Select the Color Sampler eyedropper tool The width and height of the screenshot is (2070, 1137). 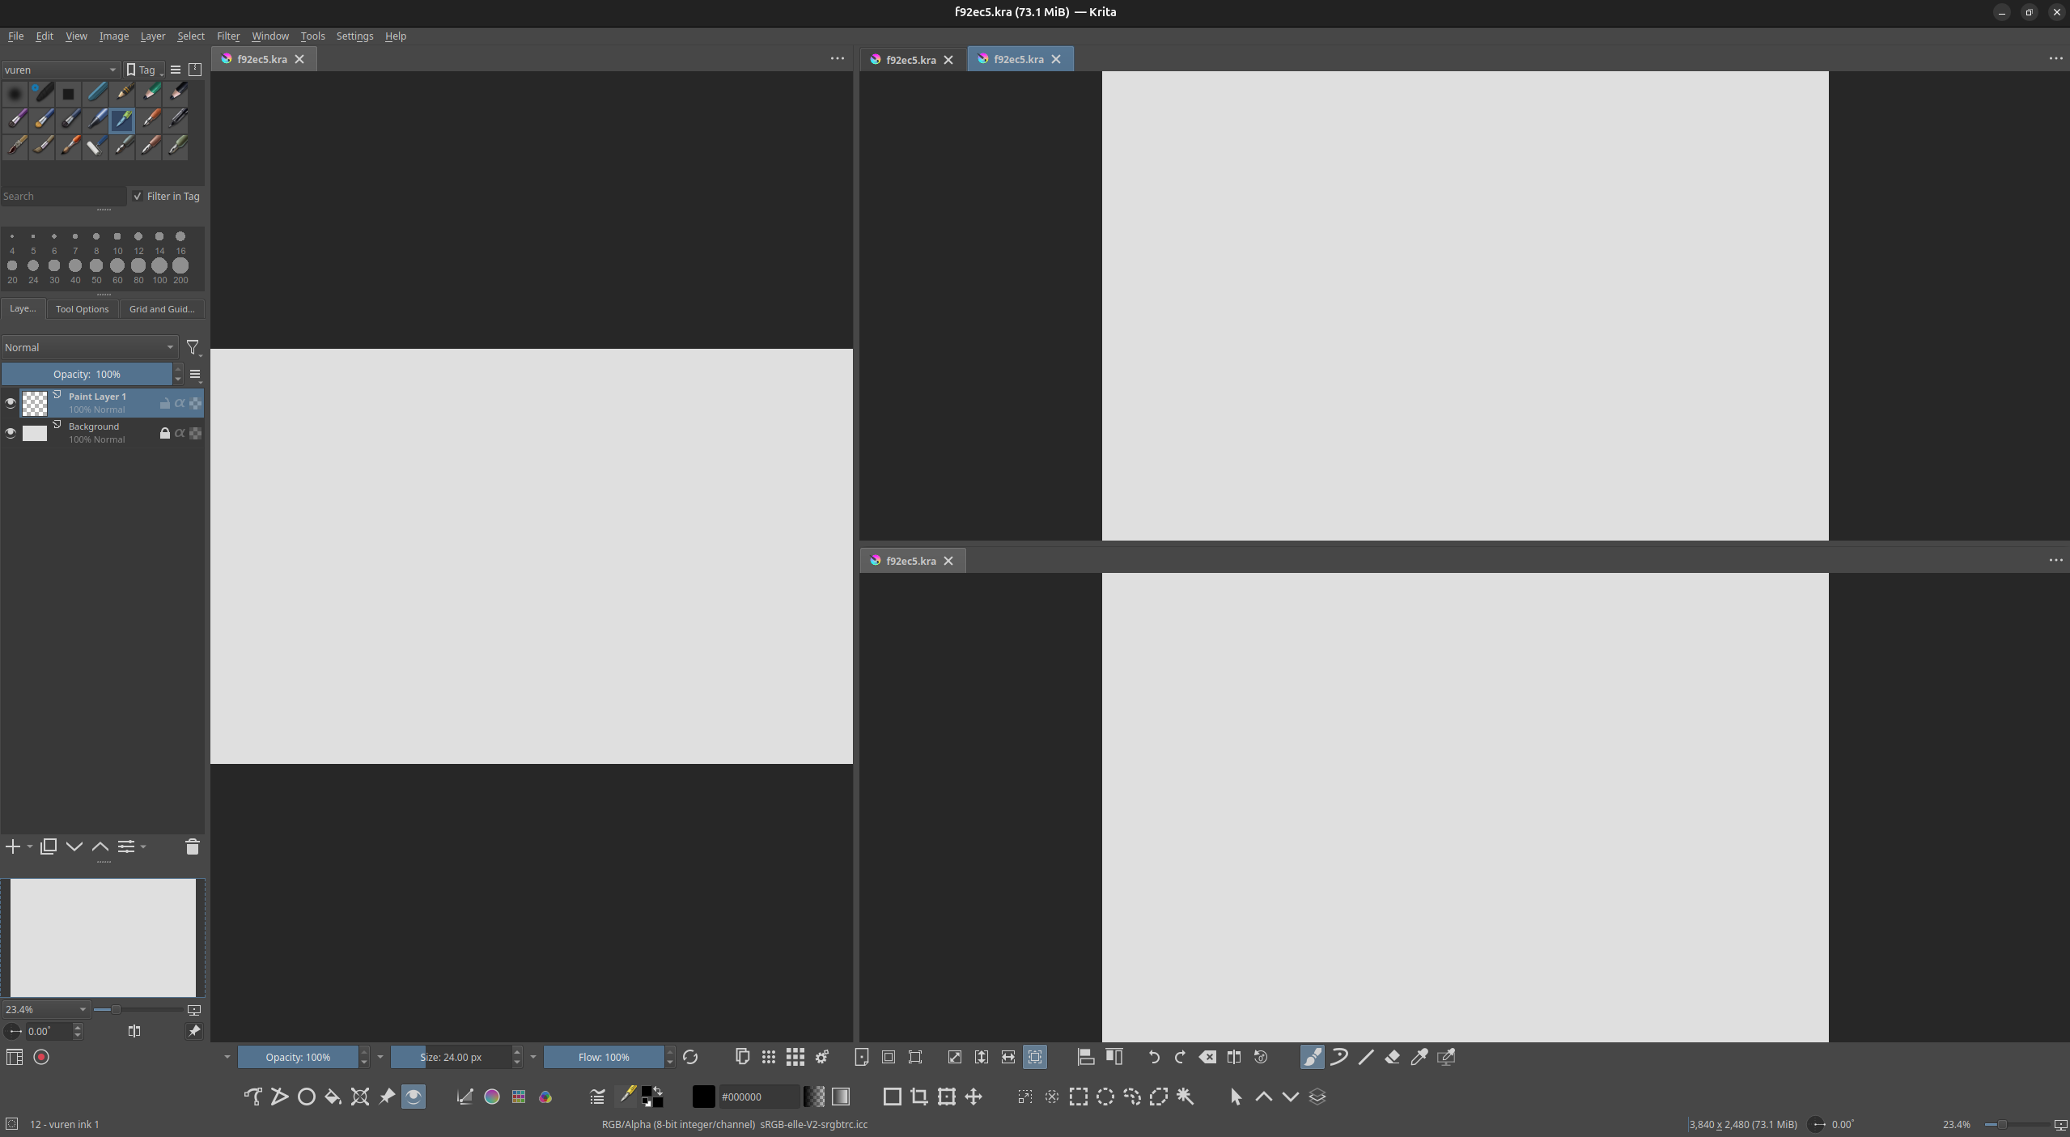(x=1419, y=1057)
